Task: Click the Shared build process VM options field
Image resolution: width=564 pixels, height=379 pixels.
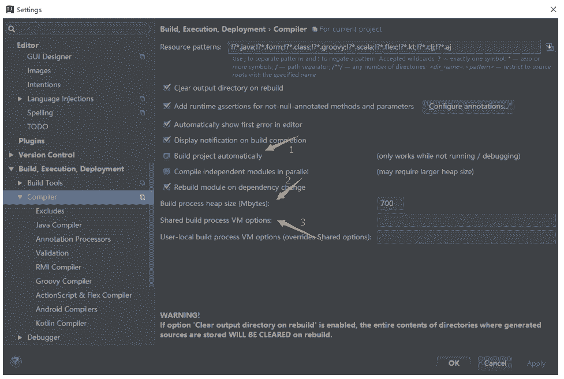Action: (466, 220)
